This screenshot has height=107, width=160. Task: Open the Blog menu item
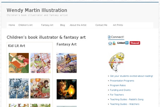(x=62, y=25)
